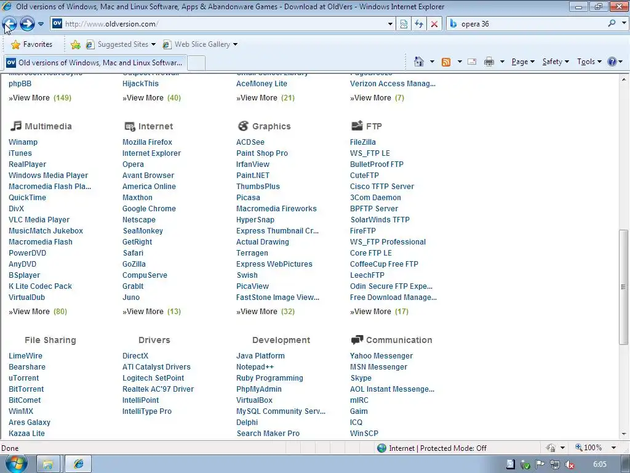
Task: Select the Old versions of Windows tab
Action: coord(95,63)
